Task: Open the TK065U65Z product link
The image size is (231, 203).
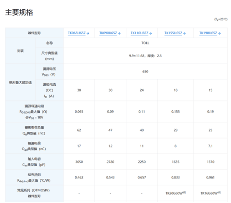Action: 77,33
